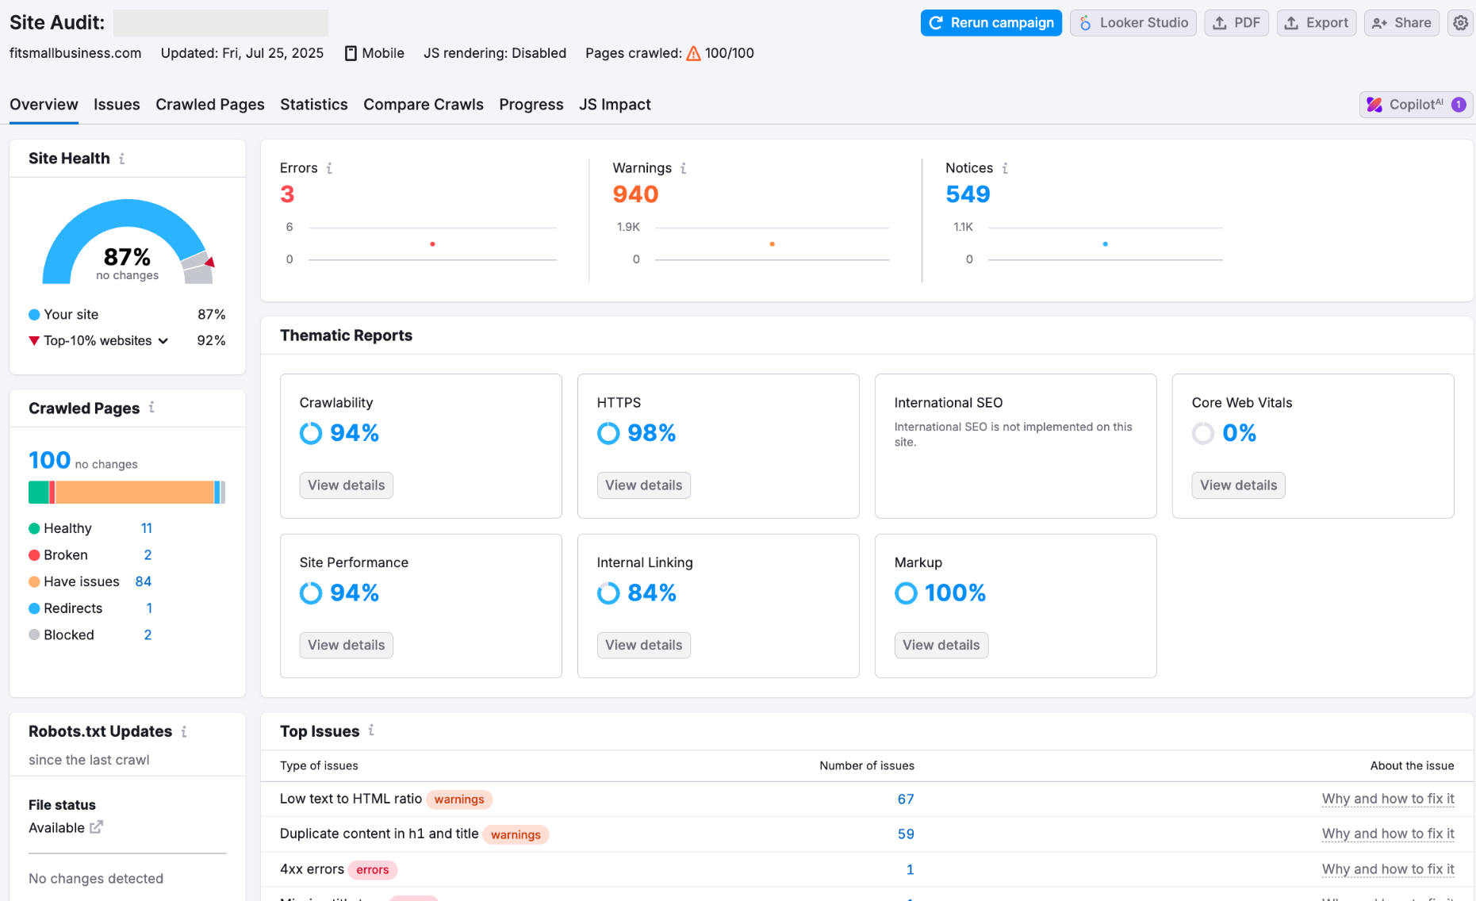Screen dimensions: 1476x901
Task: Open Looker Studio
Action: click(x=1133, y=23)
